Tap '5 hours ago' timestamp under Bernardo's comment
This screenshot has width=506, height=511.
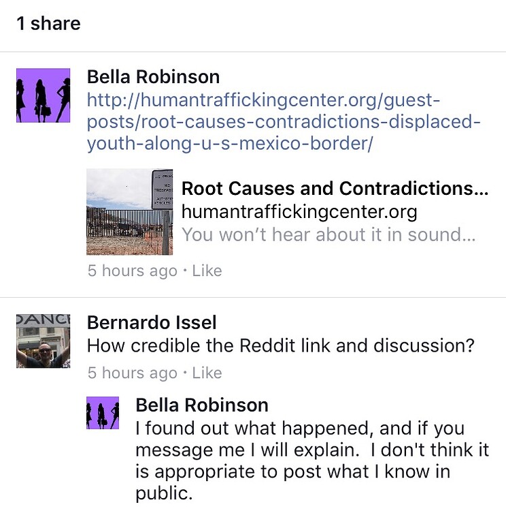[x=132, y=373]
